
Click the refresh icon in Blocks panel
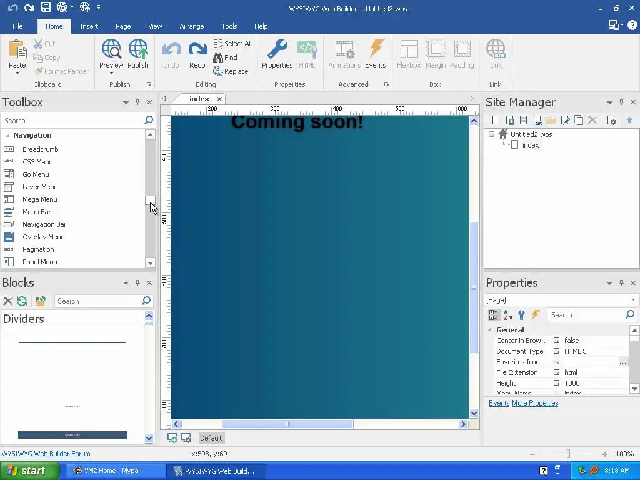22,301
